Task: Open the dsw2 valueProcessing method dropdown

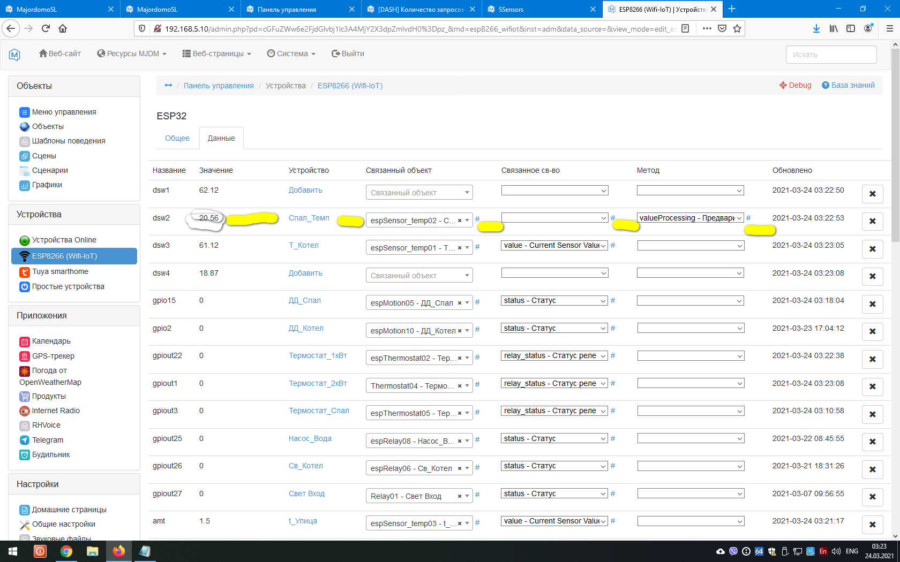Action: click(x=690, y=218)
